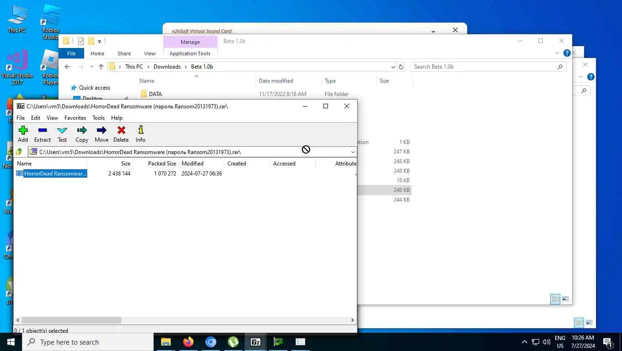Switch Explorer to large icons view
The width and height of the screenshot is (622, 351).
pyautogui.click(x=565, y=299)
